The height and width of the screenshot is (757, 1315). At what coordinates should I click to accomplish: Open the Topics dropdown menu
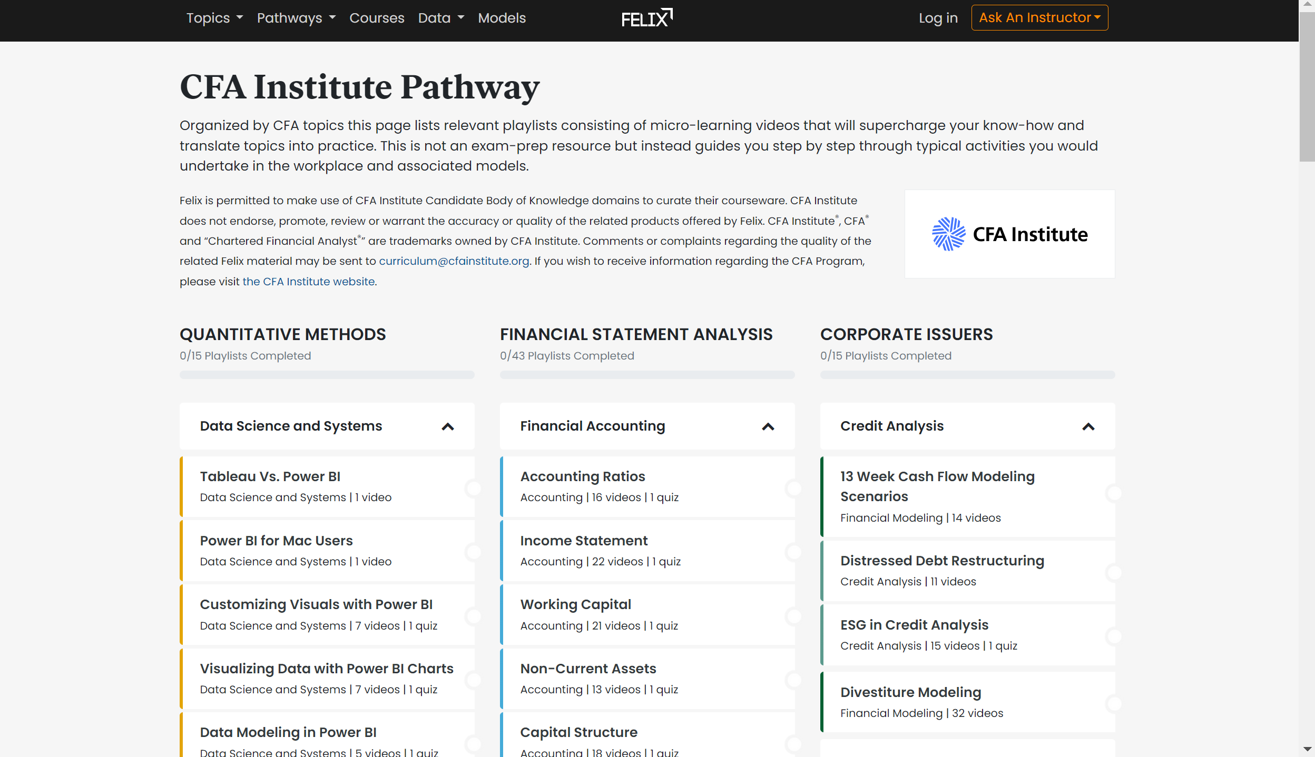[x=214, y=18]
